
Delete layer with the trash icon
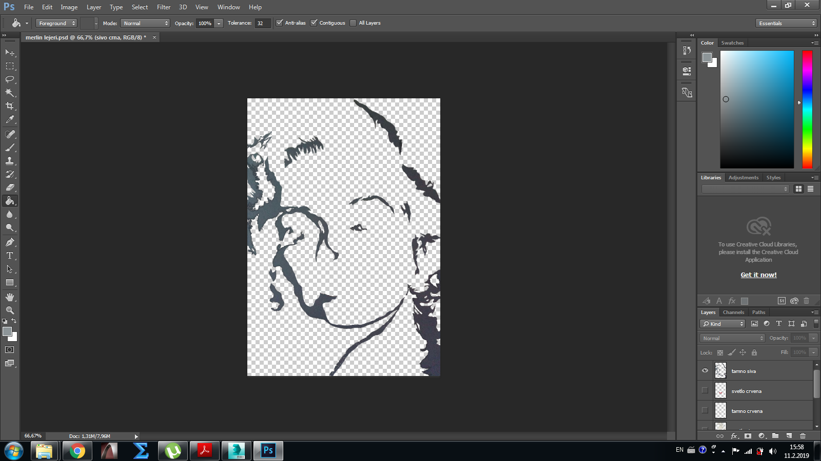point(803,436)
